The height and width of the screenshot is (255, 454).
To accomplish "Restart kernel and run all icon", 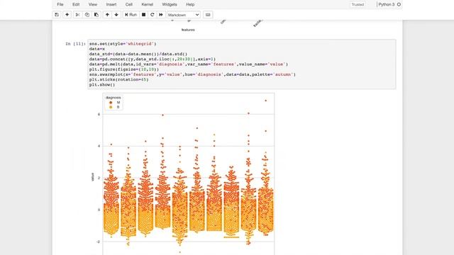I will pos(161,15).
